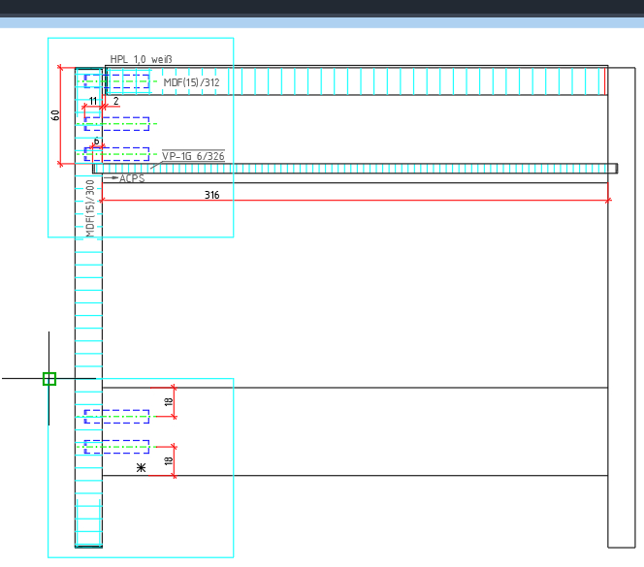Select the HPL 1,0 weiß text label
This screenshot has width=644, height=567.
[141, 59]
